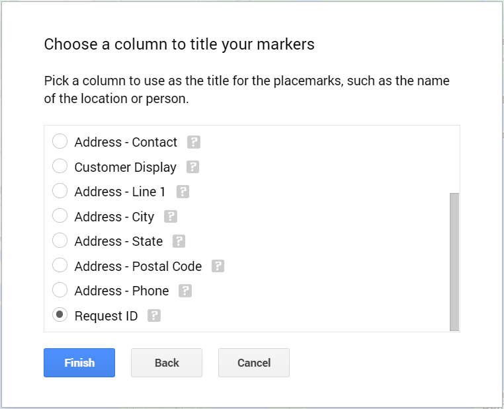This screenshot has width=504, height=409.
Task: Choose Customer Display as marker title
Action: [60, 167]
